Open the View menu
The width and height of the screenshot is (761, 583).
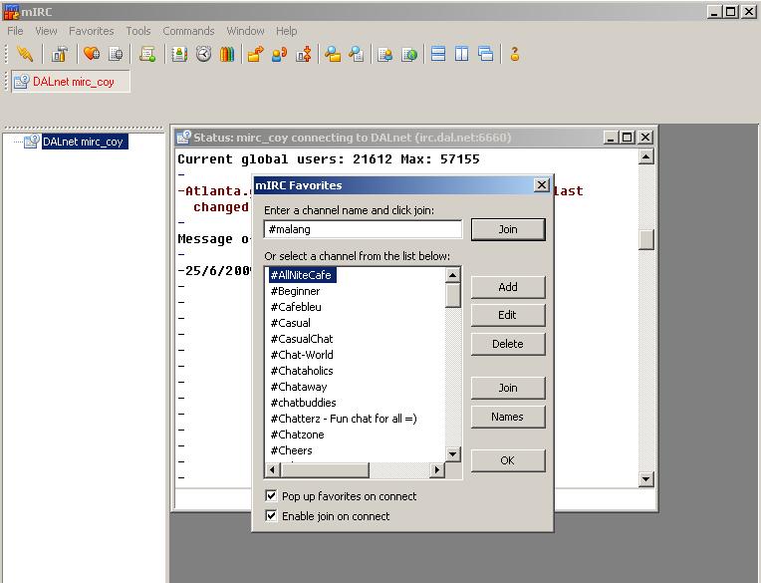[46, 31]
